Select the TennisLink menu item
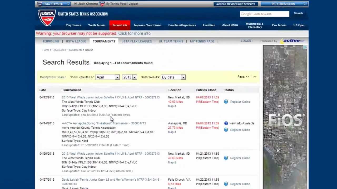Image resolution: width=337 pixels, height=189 pixels. pos(120,25)
